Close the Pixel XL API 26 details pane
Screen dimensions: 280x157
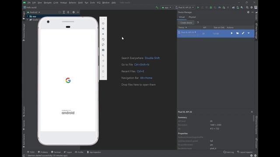[252, 112]
